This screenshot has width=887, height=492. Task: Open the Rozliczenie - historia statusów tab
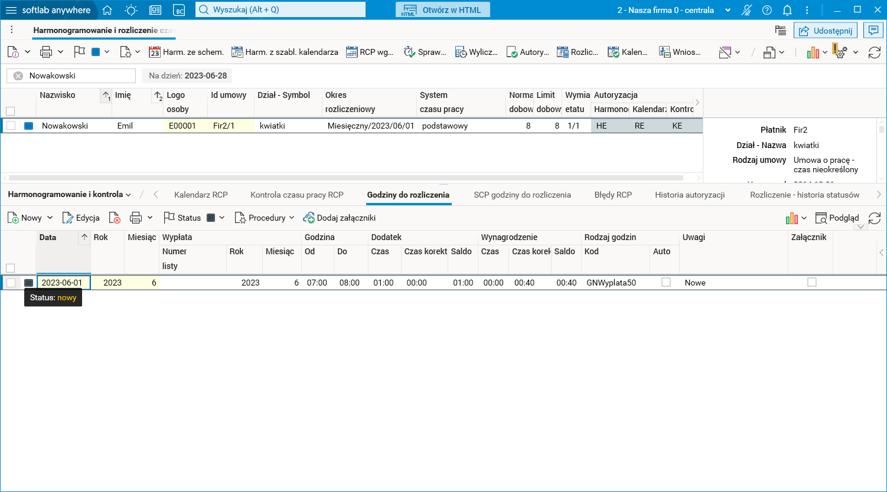pyautogui.click(x=805, y=195)
